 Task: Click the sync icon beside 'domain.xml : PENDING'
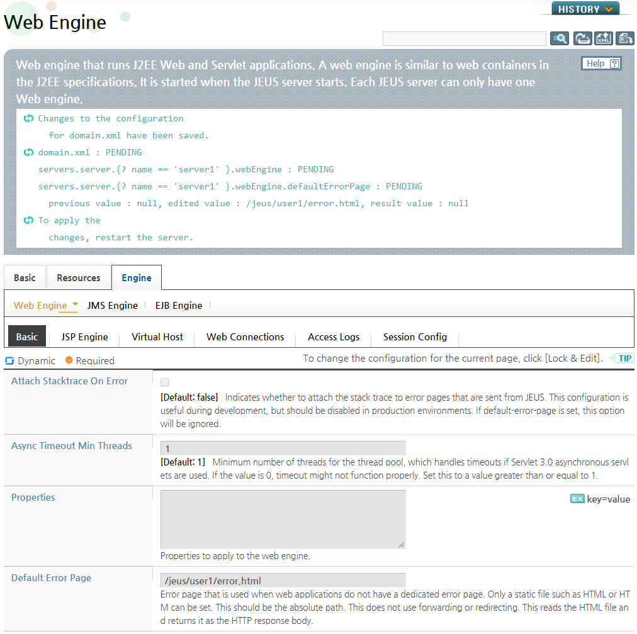pyautogui.click(x=28, y=153)
